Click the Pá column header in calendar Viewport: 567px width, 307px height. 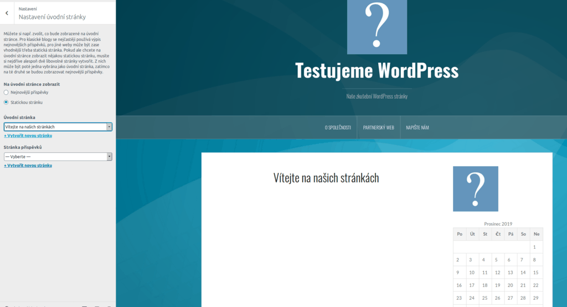(x=511, y=234)
